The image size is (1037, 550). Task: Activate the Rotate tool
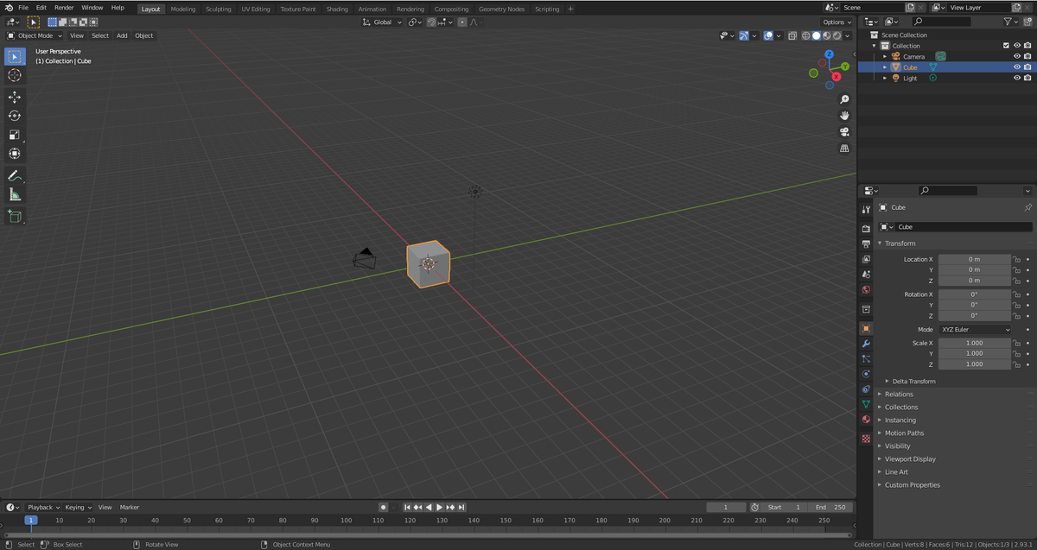15,116
